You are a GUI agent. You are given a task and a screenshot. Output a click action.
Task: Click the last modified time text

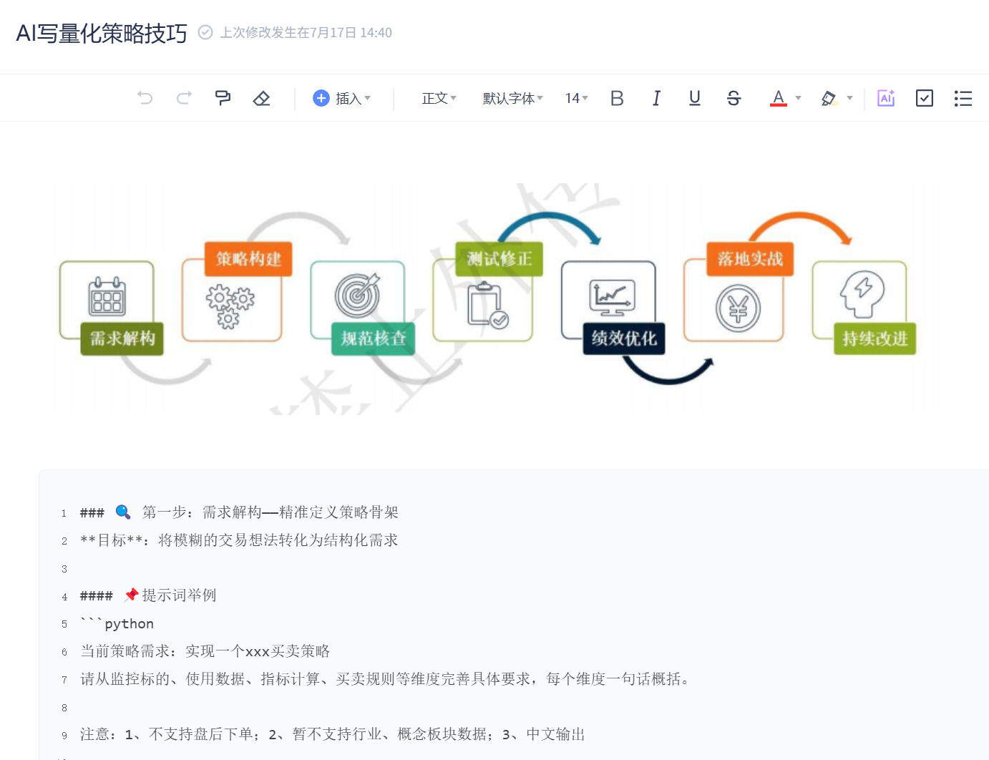pyautogui.click(x=306, y=33)
